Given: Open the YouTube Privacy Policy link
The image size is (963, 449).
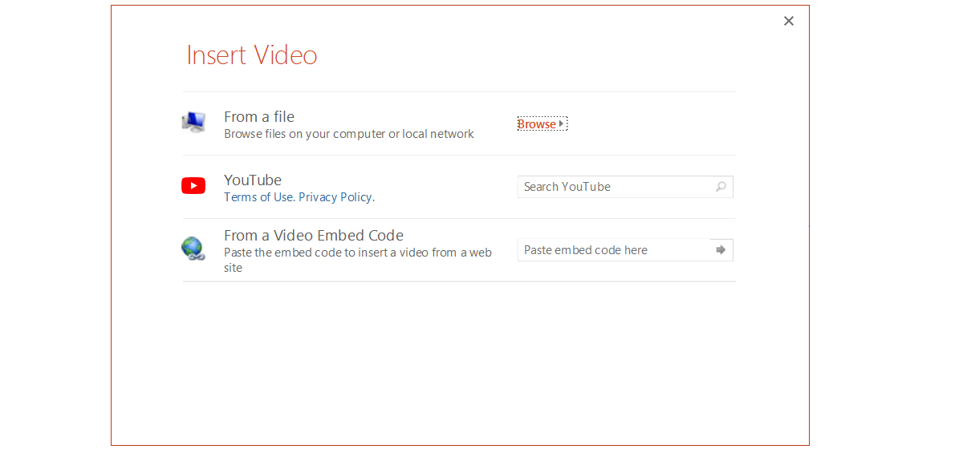Looking at the screenshot, I should click(335, 197).
